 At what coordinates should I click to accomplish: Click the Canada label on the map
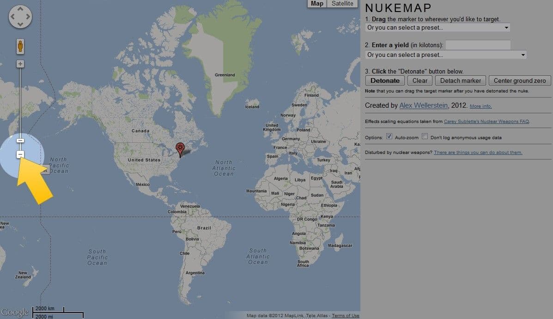pos(140,131)
